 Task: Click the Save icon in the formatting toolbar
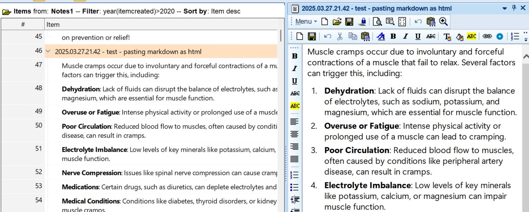tap(312, 36)
